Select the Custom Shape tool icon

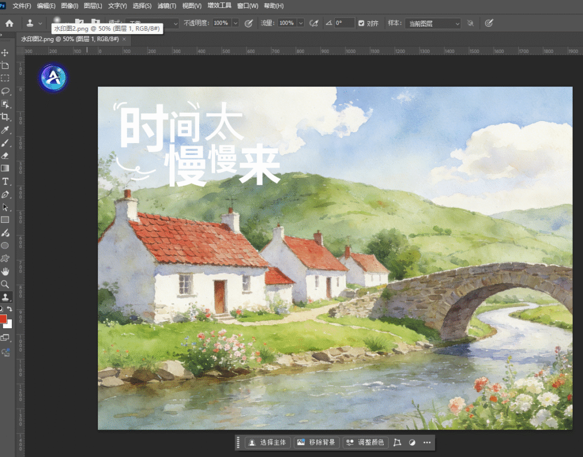click(x=5, y=259)
